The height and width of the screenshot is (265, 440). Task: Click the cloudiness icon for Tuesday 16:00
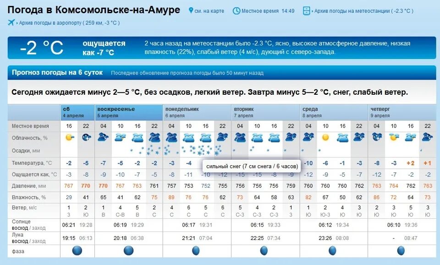pos(274,138)
